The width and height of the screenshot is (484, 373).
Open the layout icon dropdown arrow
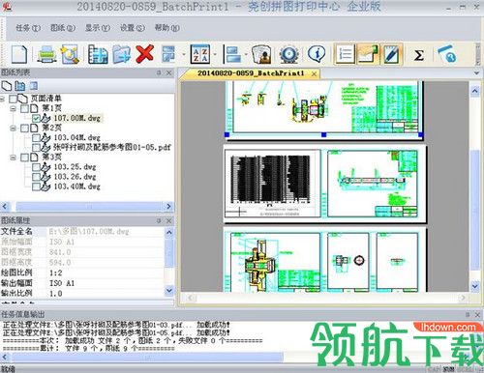coord(184,54)
